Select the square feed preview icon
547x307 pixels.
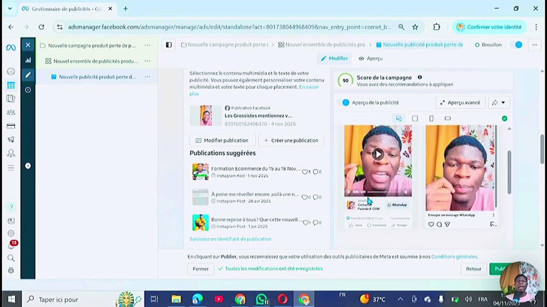tap(415, 119)
